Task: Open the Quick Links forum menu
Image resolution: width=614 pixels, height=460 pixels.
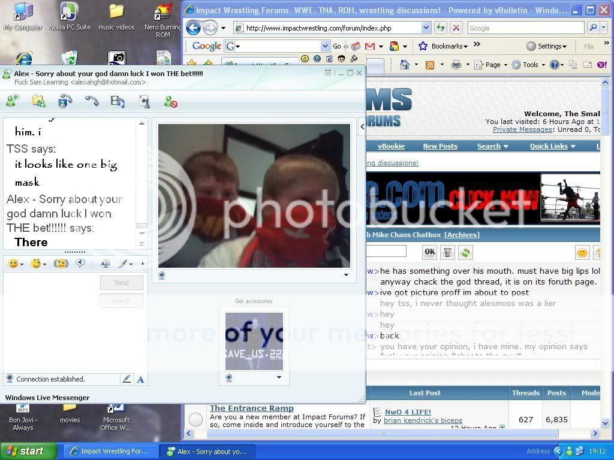Action: (552, 146)
